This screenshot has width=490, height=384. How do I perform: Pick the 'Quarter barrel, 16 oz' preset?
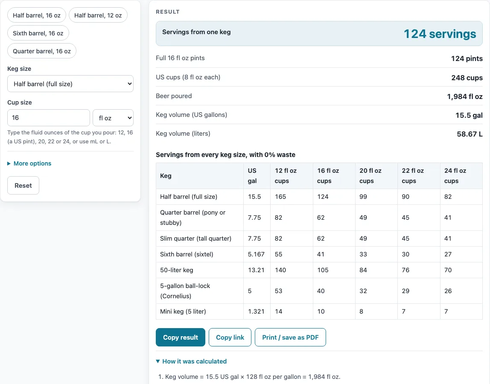pos(41,51)
